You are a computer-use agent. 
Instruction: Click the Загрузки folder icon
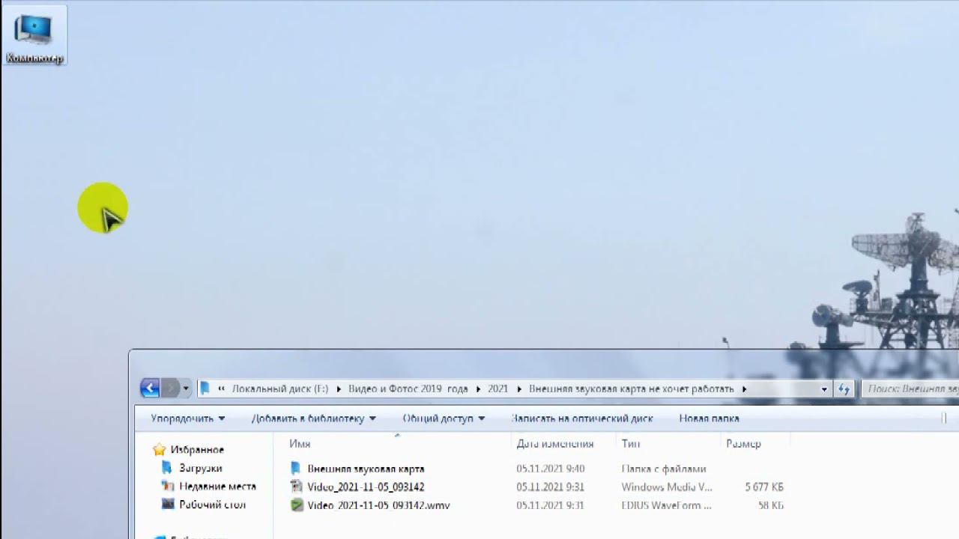[167, 468]
